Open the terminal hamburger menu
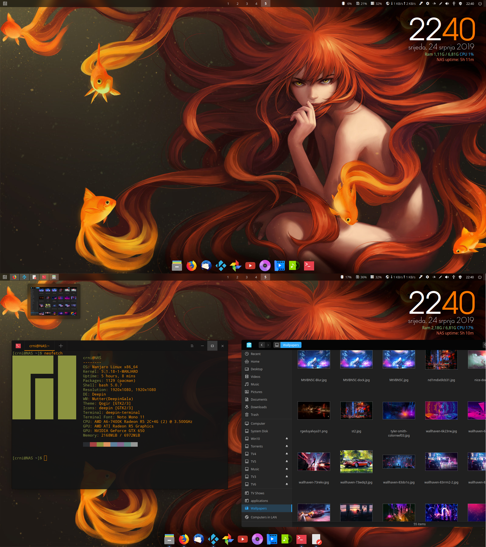This screenshot has width=486, height=547. (192, 346)
